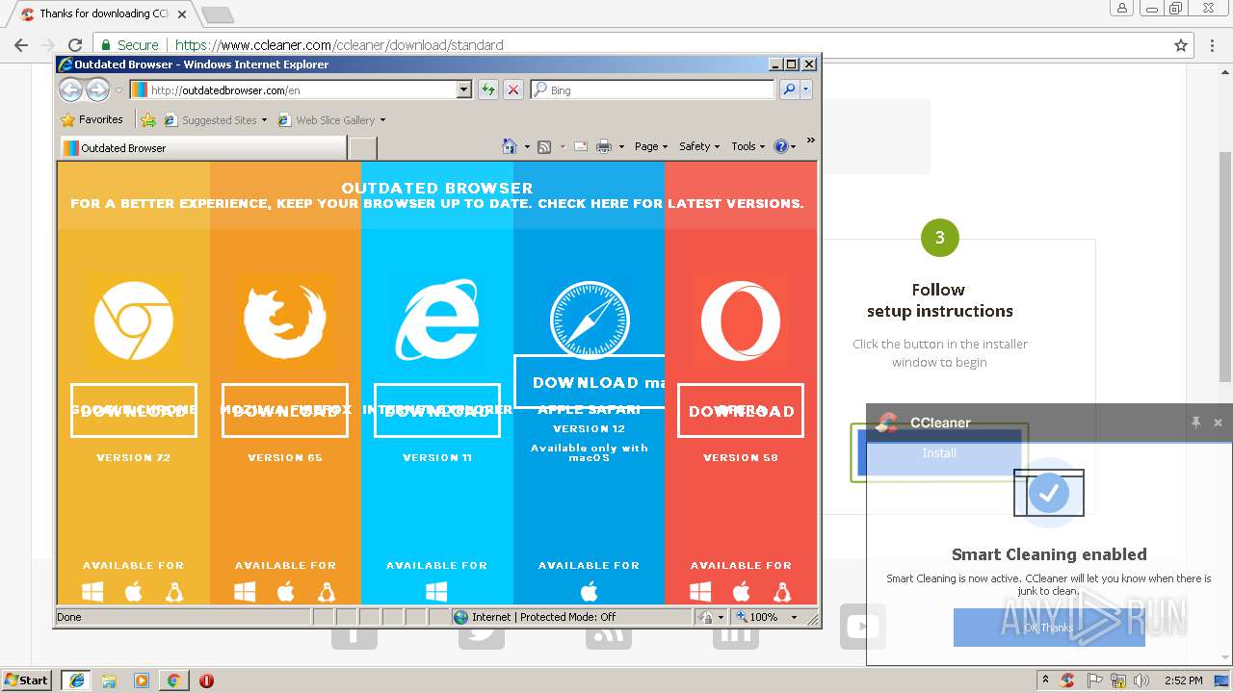This screenshot has width=1233, height=693.
Task: Click the Windows icon under Internet Explorer column
Action: [436, 592]
